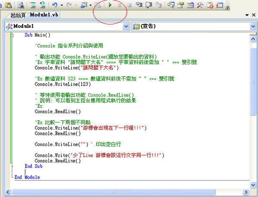Click horizontal scrollbar left arrow
The image size is (258, 197).
pyautogui.click(x=8, y=192)
